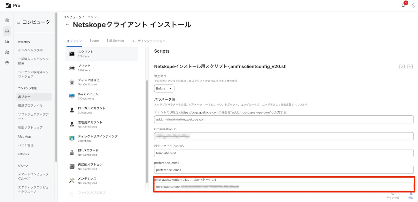418x202 pixels.
Task: Open the 優先順位 Before dropdown
Action: pyautogui.click(x=164, y=88)
